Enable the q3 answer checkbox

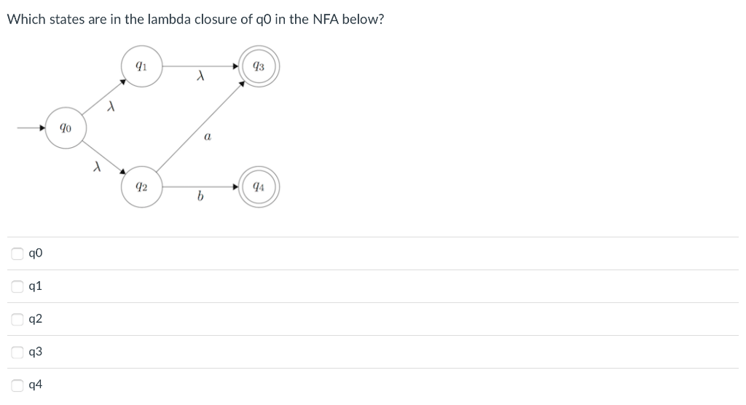[17, 352]
